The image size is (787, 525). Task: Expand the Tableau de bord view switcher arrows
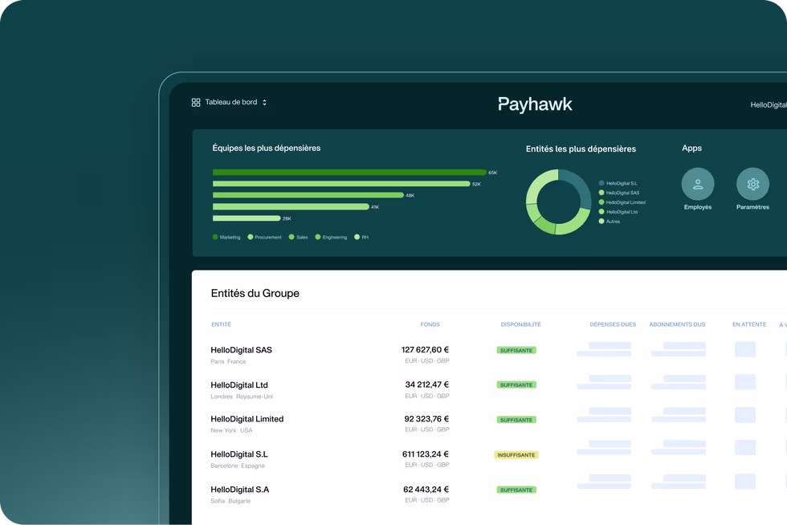[x=264, y=103]
